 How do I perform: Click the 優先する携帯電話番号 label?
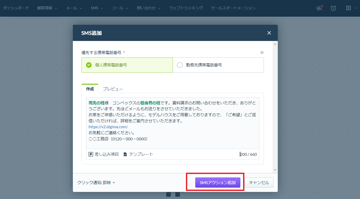(102, 53)
